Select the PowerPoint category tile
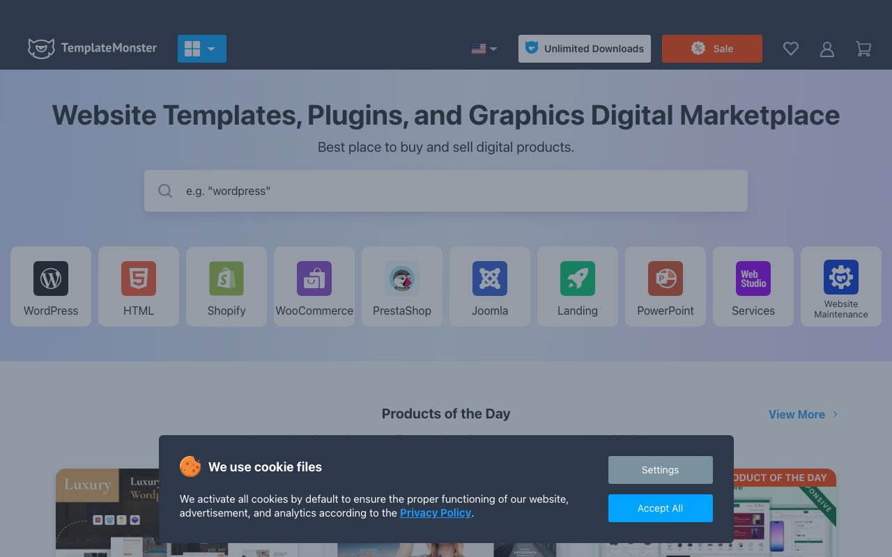Viewport: 892px width, 557px height. tap(666, 286)
